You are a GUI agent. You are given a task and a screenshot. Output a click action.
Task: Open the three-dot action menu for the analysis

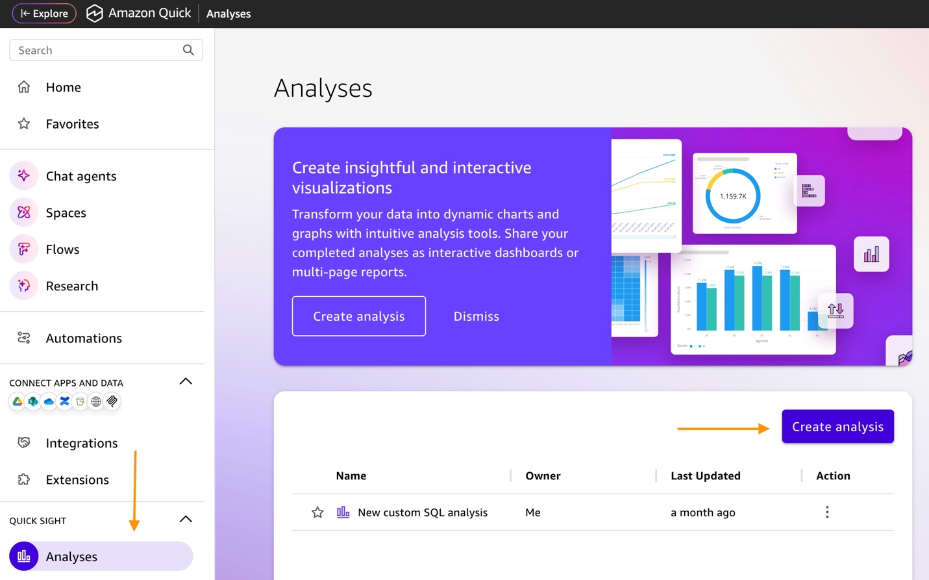[827, 512]
